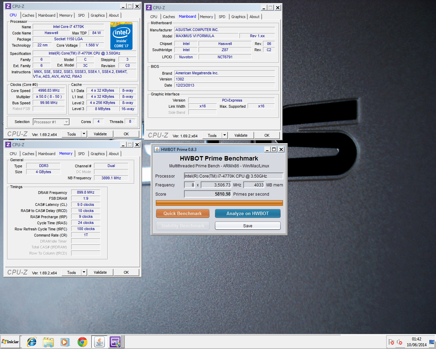
Task: Click the Core Speed value 4998.83 MHz
Action: tap(49, 90)
